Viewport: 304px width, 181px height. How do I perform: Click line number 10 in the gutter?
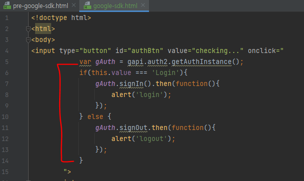tap(5, 117)
